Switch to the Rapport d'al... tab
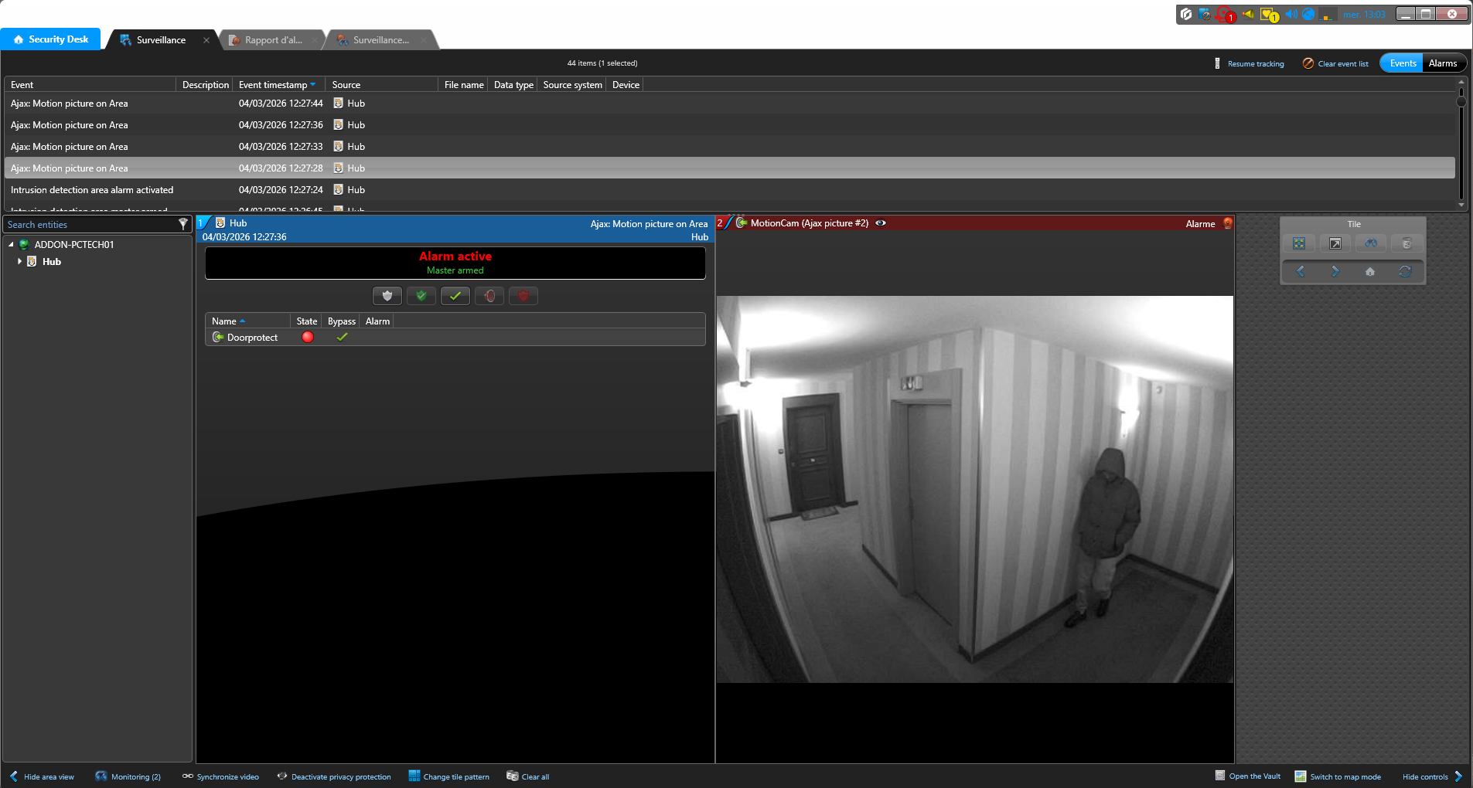Screen dimensions: 1473x788 [x=273, y=40]
